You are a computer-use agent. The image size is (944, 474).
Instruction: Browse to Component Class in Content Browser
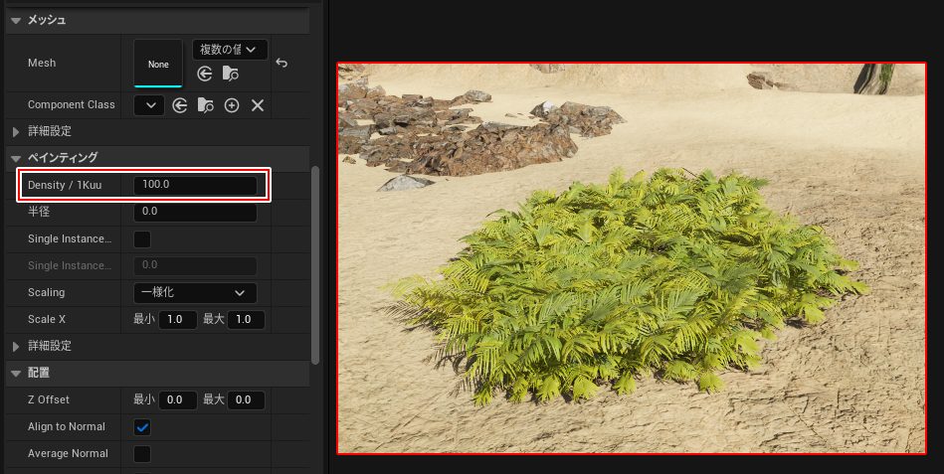point(206,105)
